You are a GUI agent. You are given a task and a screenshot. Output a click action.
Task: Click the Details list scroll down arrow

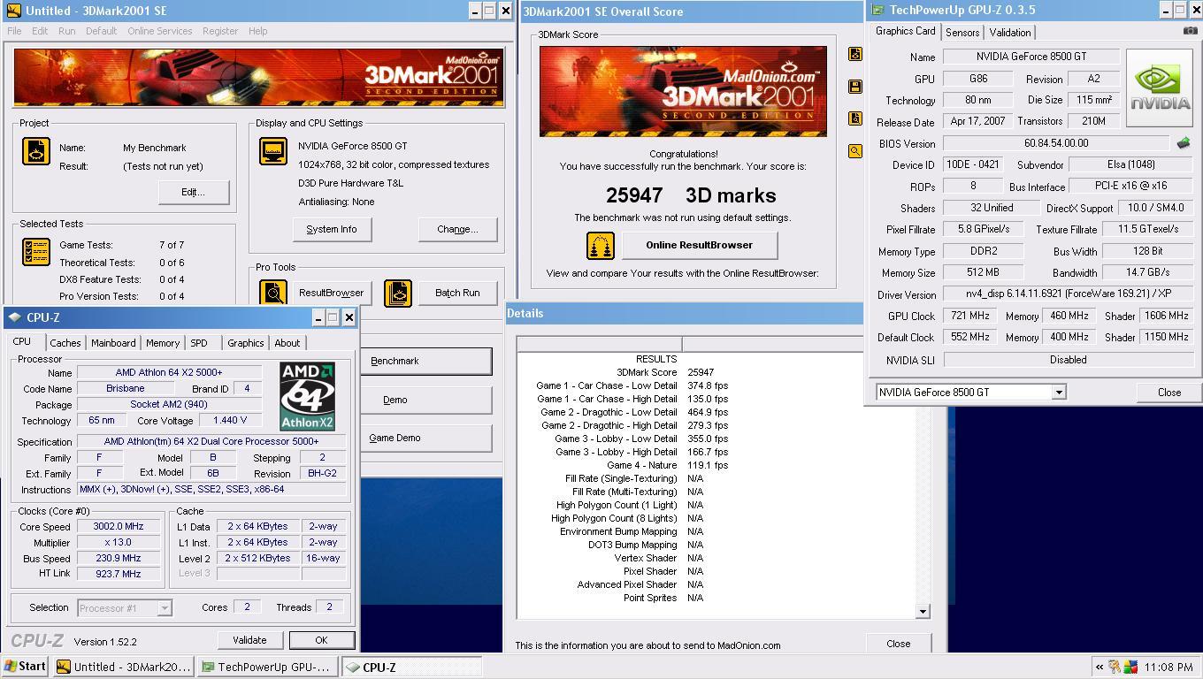923,611
